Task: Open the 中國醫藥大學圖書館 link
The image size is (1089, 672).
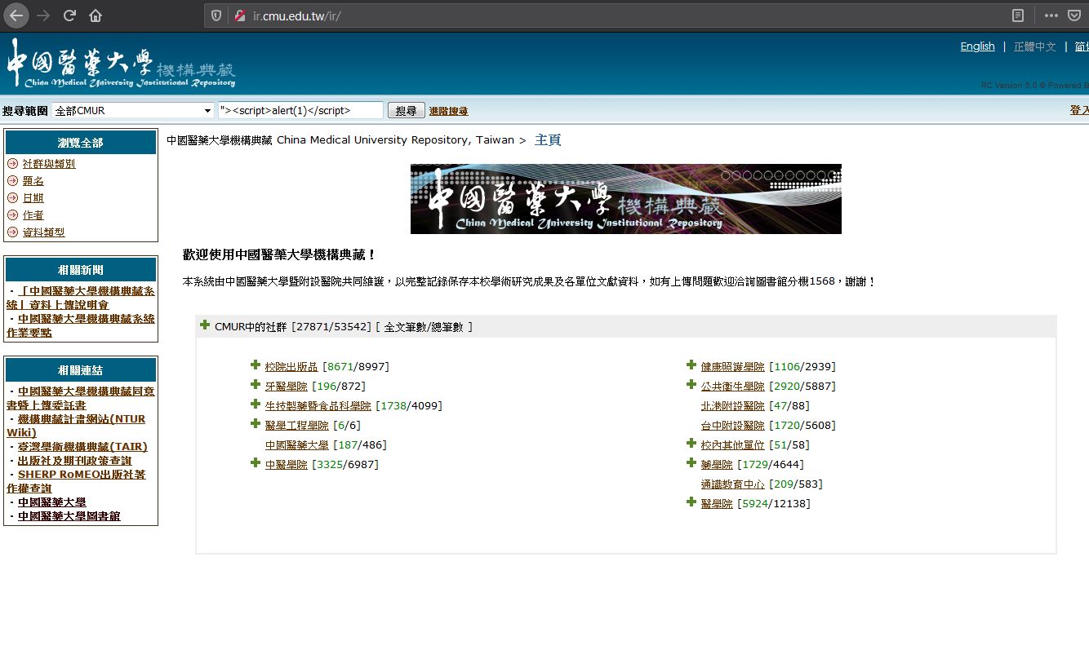Action: (69, 516)
